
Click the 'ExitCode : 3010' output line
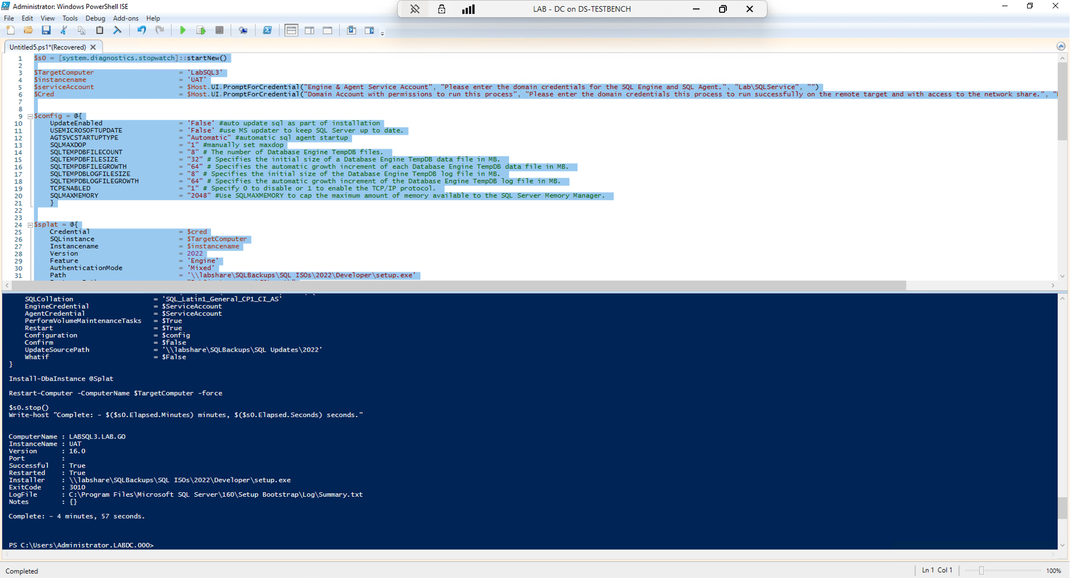47,488
